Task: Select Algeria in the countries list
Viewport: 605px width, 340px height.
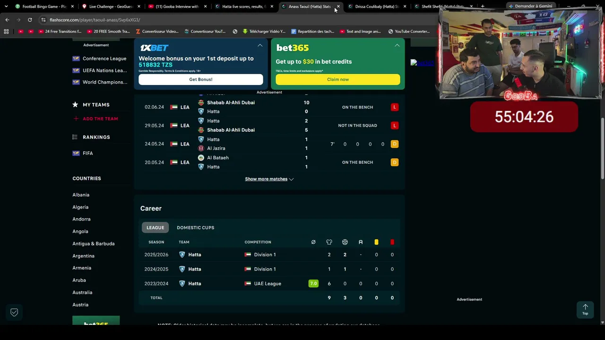Action: coord(80,207)
